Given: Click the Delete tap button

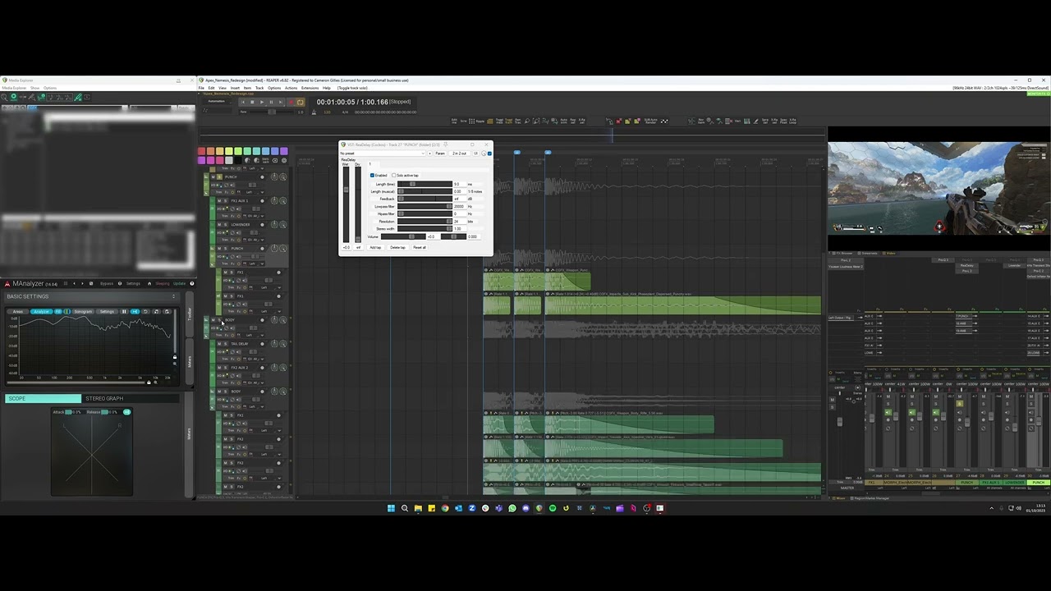Looking at the screenshot, I should [397, 247].
